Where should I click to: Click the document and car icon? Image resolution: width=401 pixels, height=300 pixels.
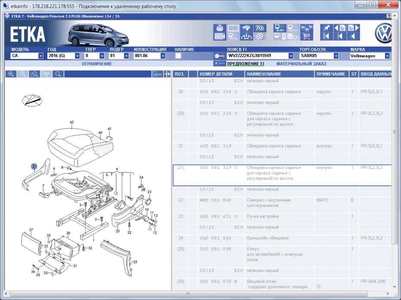[x=293, y=36]
